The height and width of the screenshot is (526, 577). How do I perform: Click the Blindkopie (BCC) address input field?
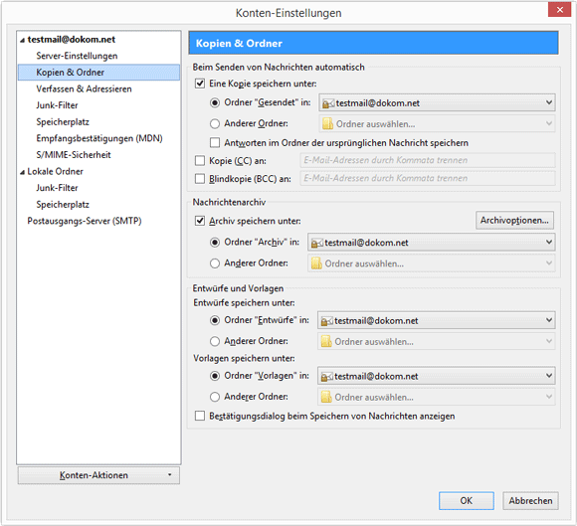[x=428, y=178]
